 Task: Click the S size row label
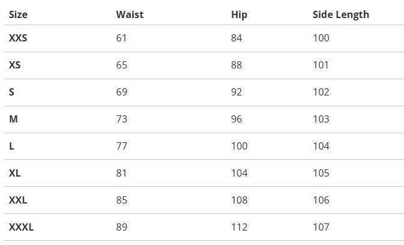tap(12, 92)
